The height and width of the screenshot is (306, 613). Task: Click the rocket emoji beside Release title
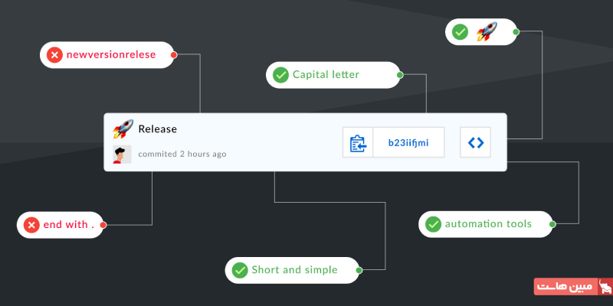(x=123, y=129)
